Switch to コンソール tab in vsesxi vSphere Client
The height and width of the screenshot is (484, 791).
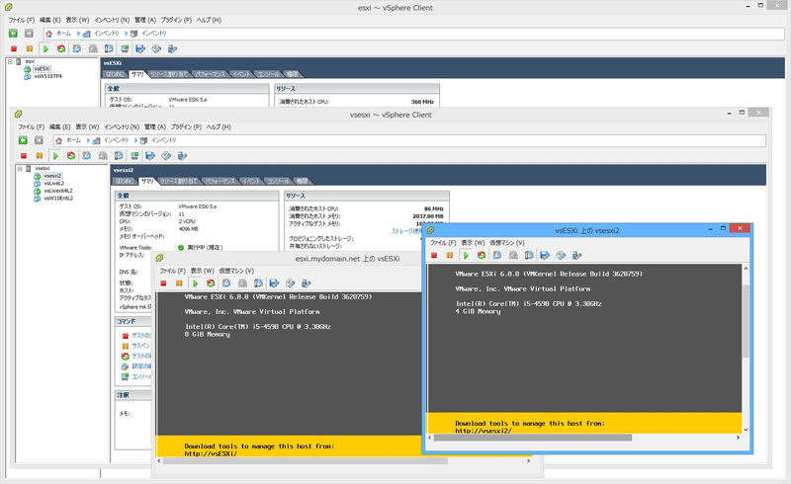tap(278, 181)
